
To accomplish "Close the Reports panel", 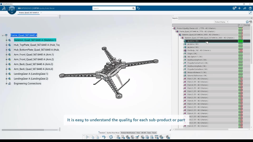I will (251, 18).
